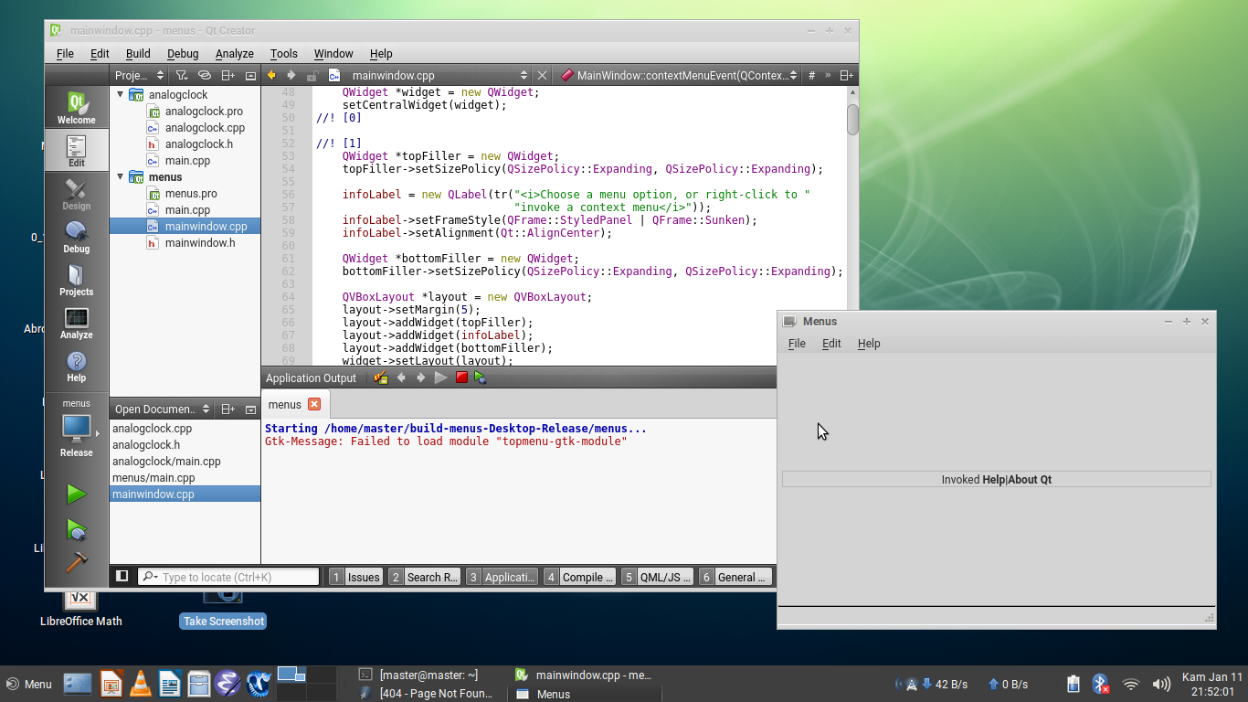Start debugging with the hammerless debug-run icon
The width and height of the screenshot is (1248, 702).
point(77,530)
